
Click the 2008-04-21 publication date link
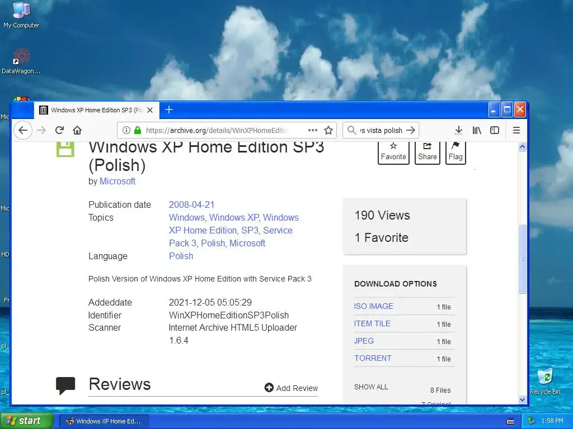[191, 204]
